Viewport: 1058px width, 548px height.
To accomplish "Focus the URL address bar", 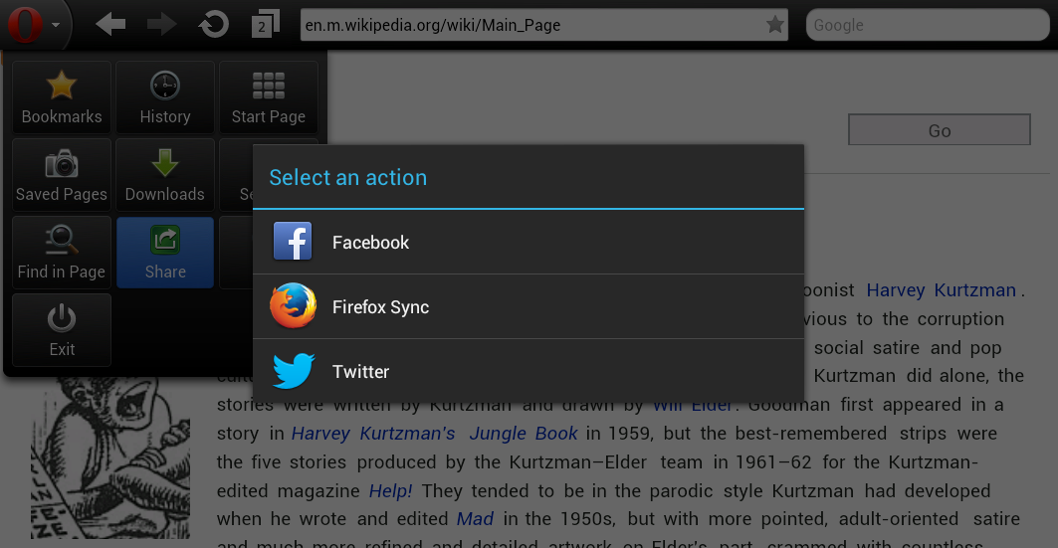I will (x=543, y=25).
